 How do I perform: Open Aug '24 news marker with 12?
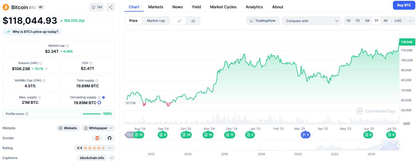point(139,135)
